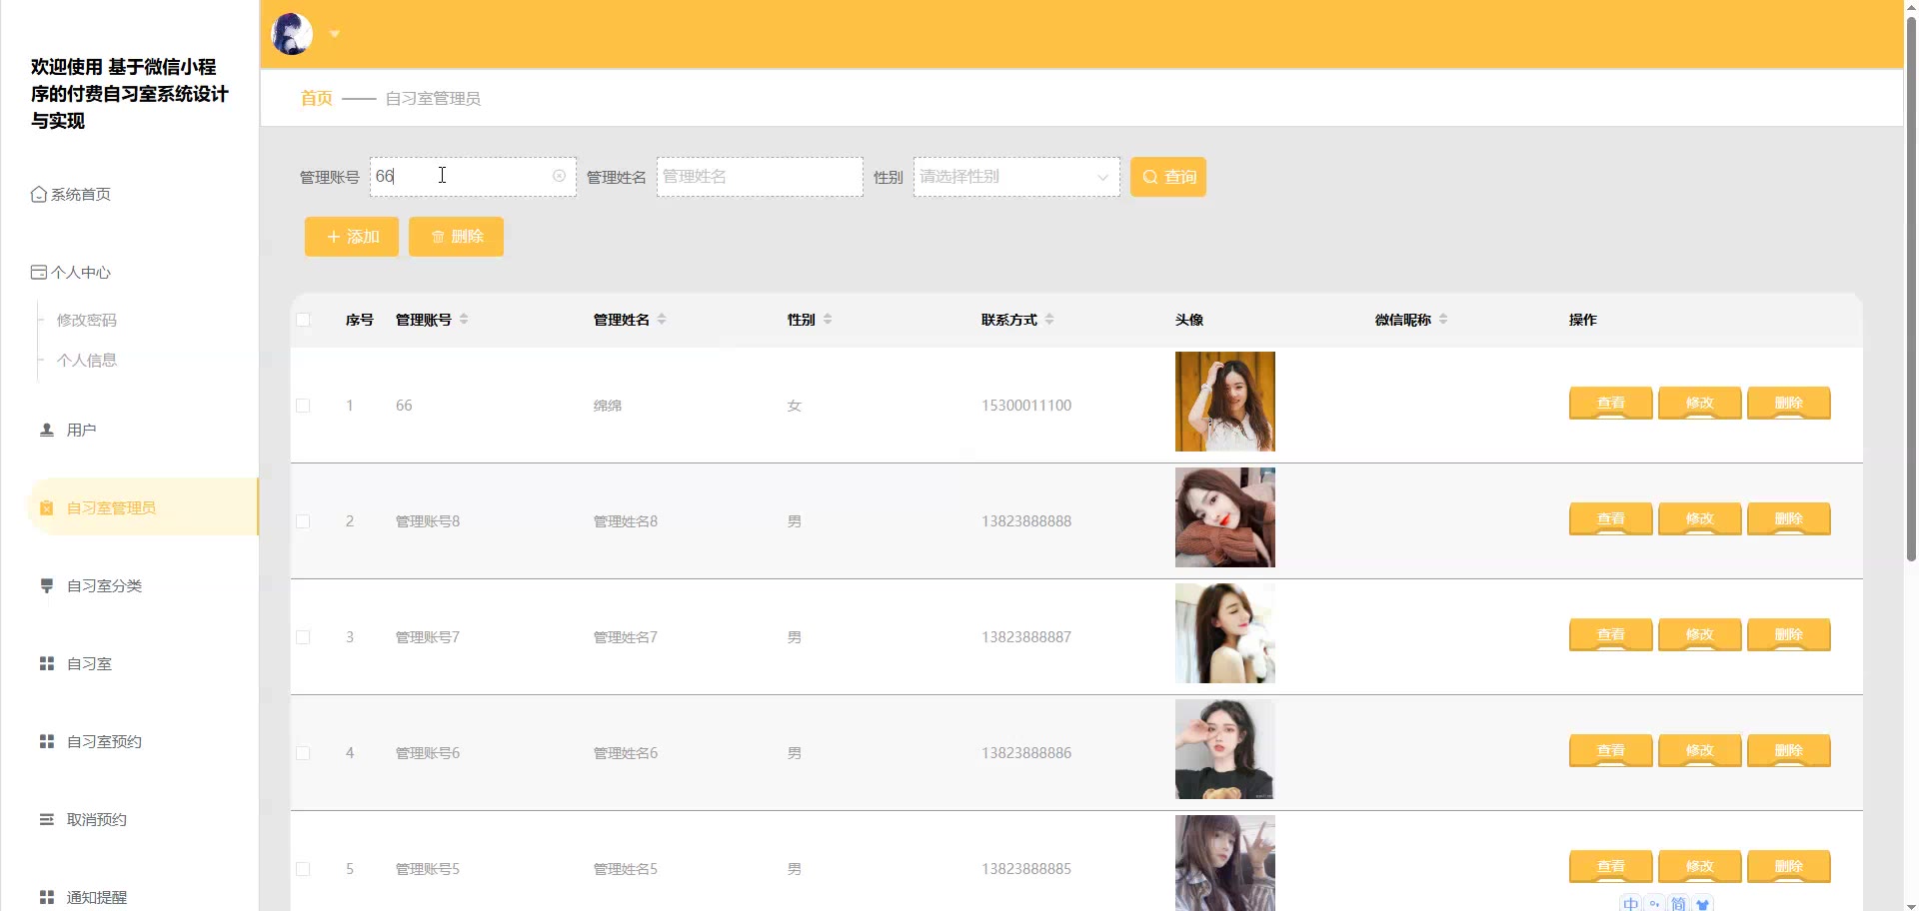The height and width of the screenshot is (911, 1919).
Task: Expand the dropdown arrow beside the avatar
Action: 335,34
